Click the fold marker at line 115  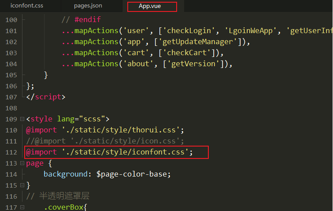coord(22,185)
